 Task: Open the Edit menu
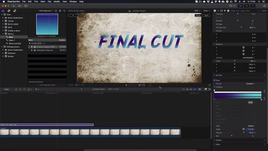pyautogui.click(x=30, y=2)
